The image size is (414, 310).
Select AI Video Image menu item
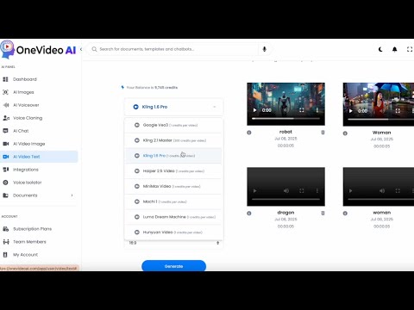pyautogui.click(x=28, y=144)
